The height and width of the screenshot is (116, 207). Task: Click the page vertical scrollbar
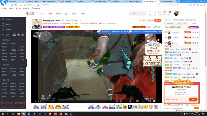point(206,38)
